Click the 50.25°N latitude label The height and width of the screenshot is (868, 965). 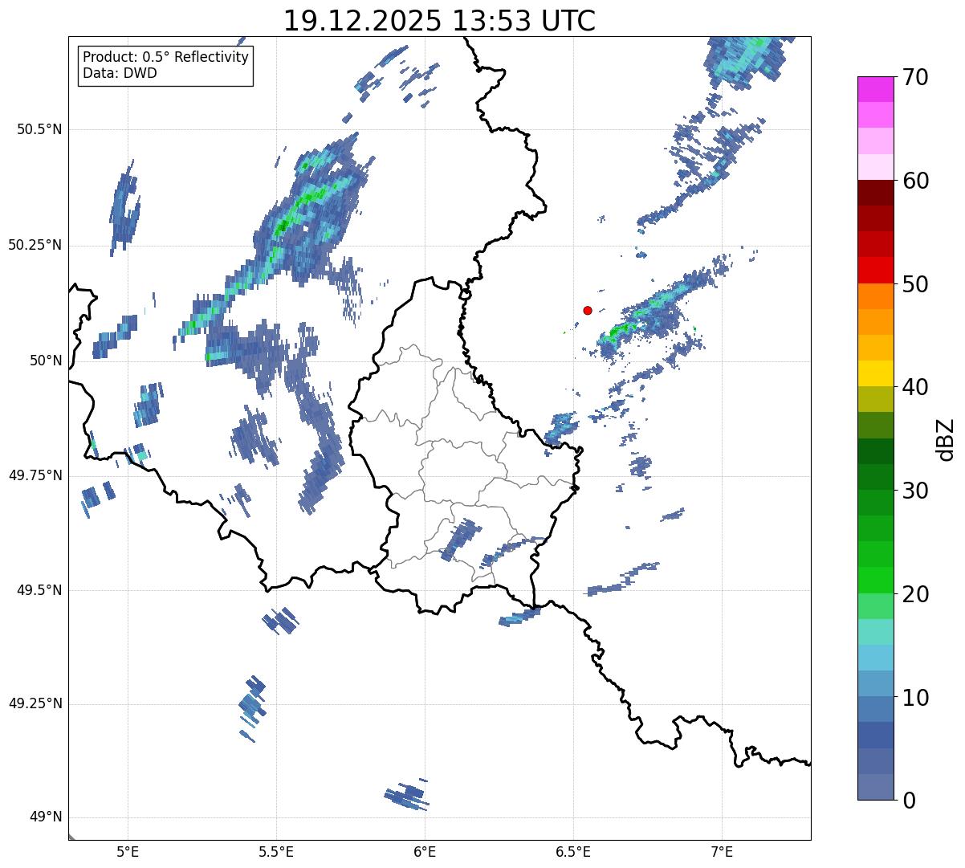35,245
